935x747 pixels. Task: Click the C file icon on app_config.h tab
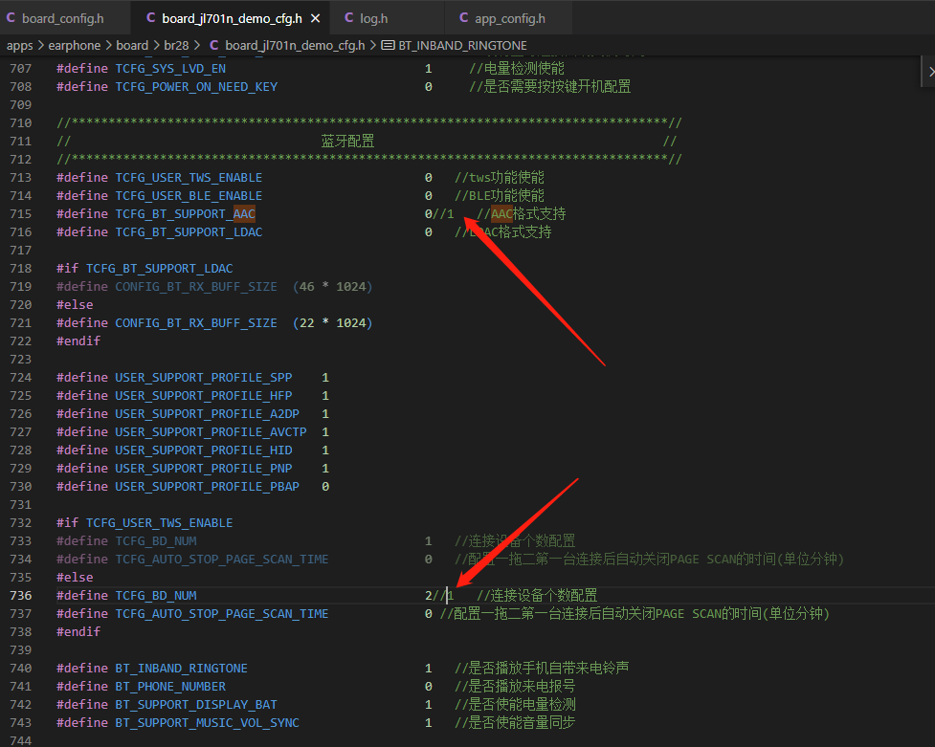click(463, 18)
